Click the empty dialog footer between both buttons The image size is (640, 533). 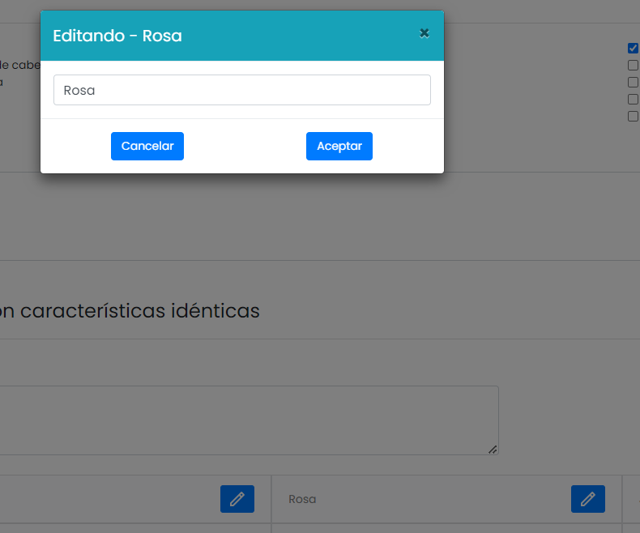tap(245, 147)
